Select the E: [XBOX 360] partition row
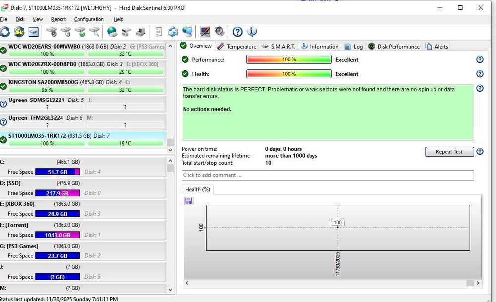Screen dimensions: 496x302 (x=83, y=209)
